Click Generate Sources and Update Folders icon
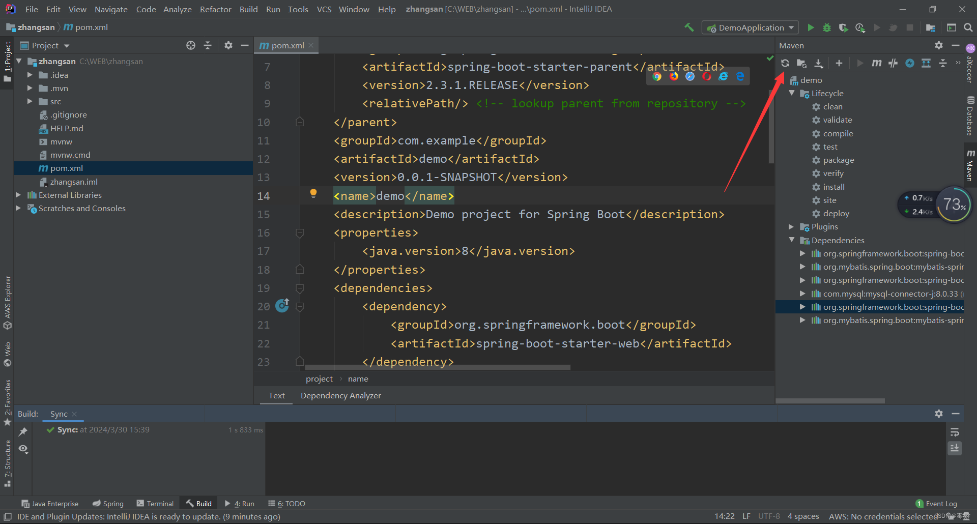 [x=801, y=63]
